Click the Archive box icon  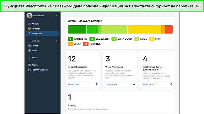pos(30,65)
